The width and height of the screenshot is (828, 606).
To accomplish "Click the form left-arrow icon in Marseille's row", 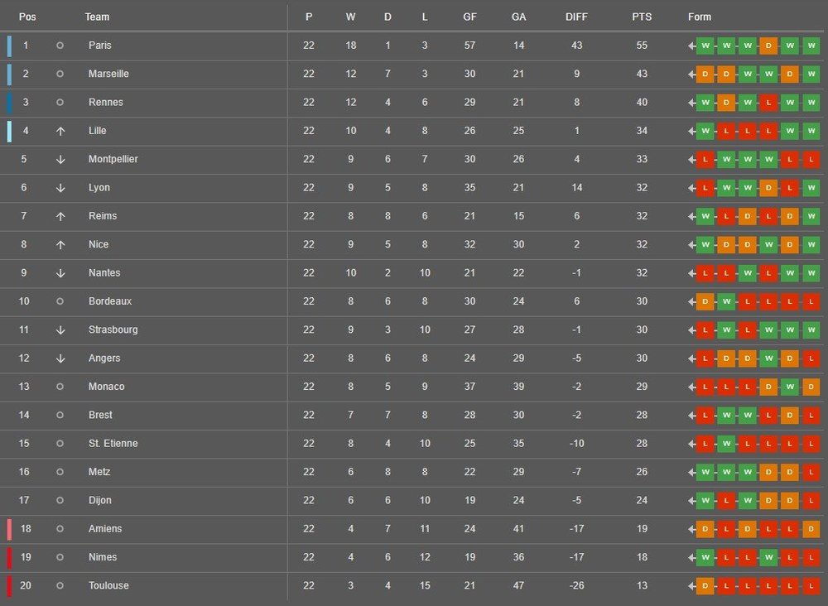I will [x=691, y=74].
